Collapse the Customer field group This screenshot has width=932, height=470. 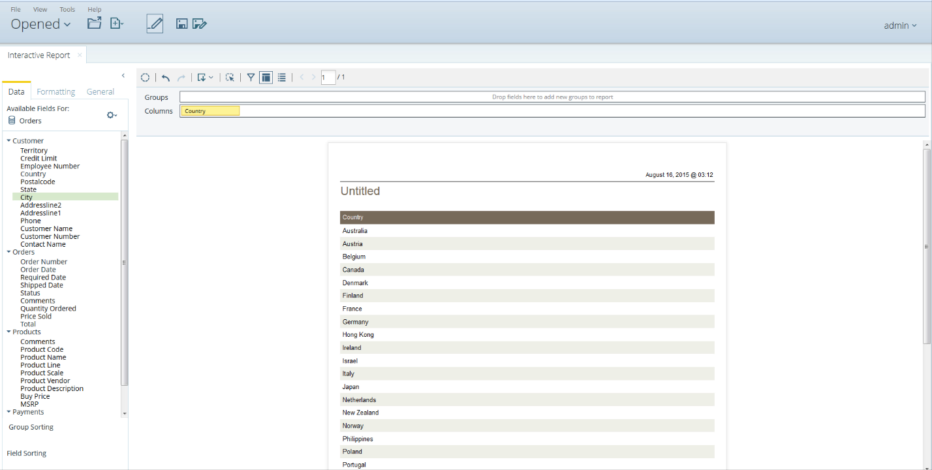pos(9,141)
